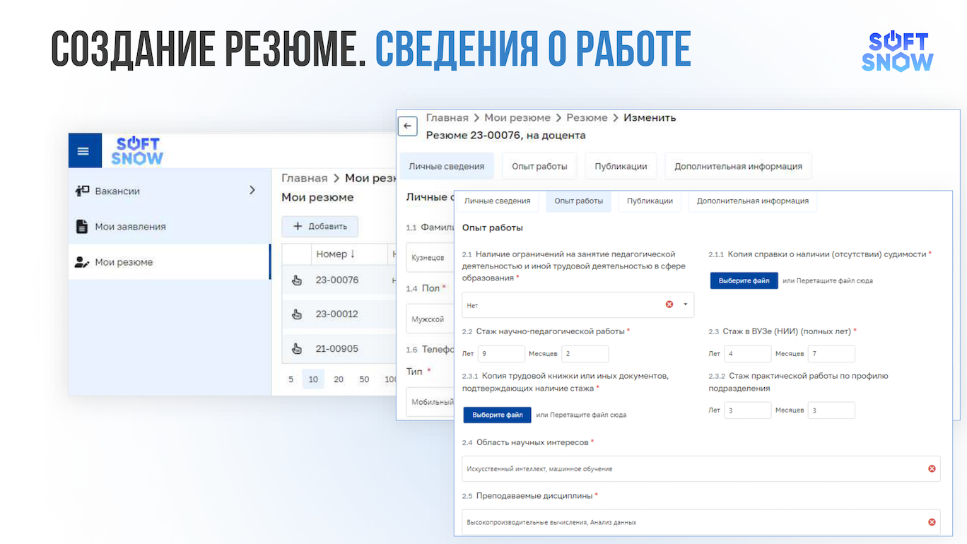Select page size 20
The width and height of the screenshot is (967, 544).
click(339, 379)
